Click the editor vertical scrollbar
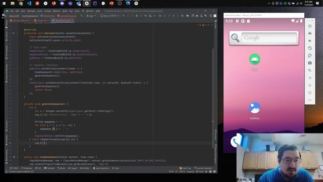 coord(213,98)
